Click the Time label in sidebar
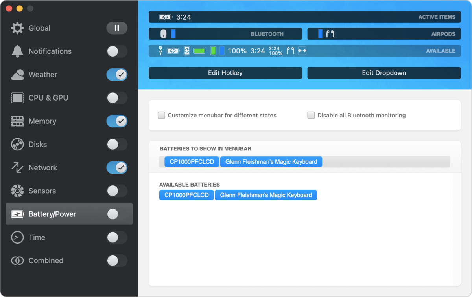The image size is (472, 297). [37, 237]
